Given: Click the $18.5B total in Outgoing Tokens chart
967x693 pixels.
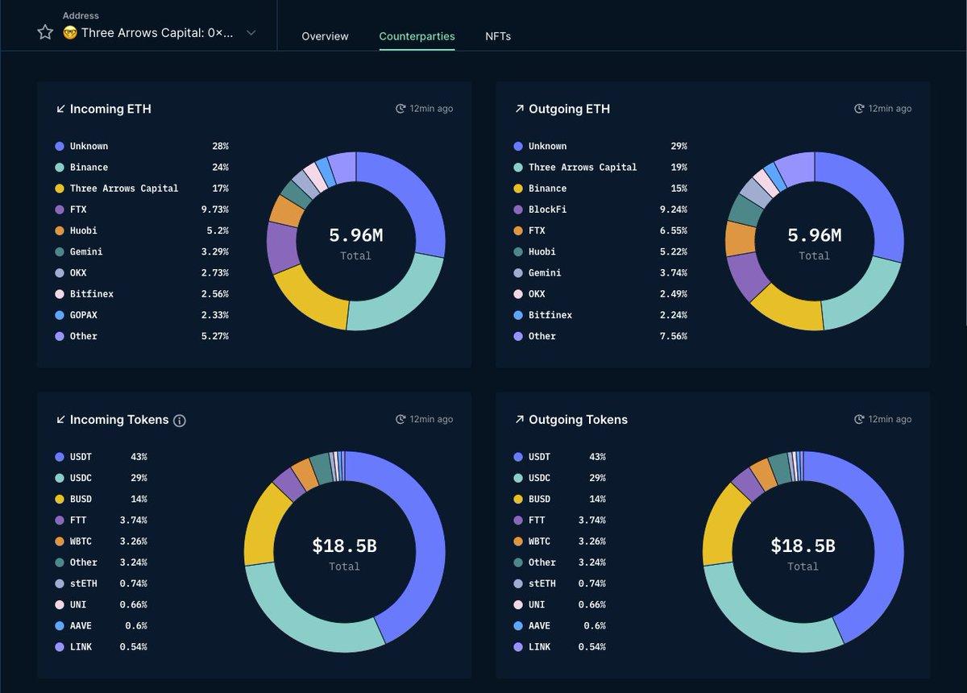Looking at the screenshot, I should (x=803, y=546).
